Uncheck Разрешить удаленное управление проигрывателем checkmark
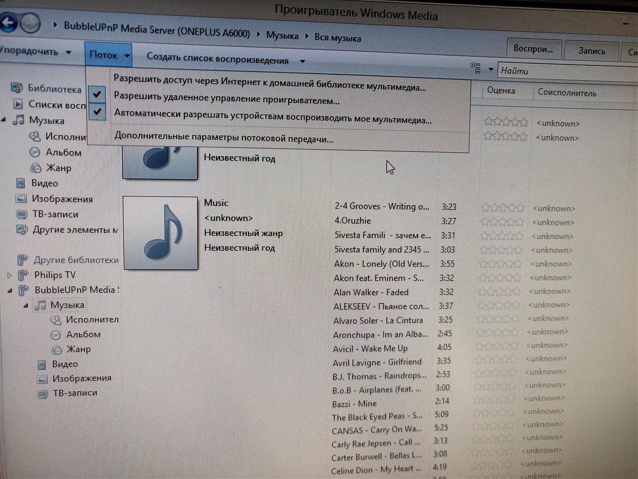Image resolution: width=638 pixels, height=479 pixels. tap(97, 94)
